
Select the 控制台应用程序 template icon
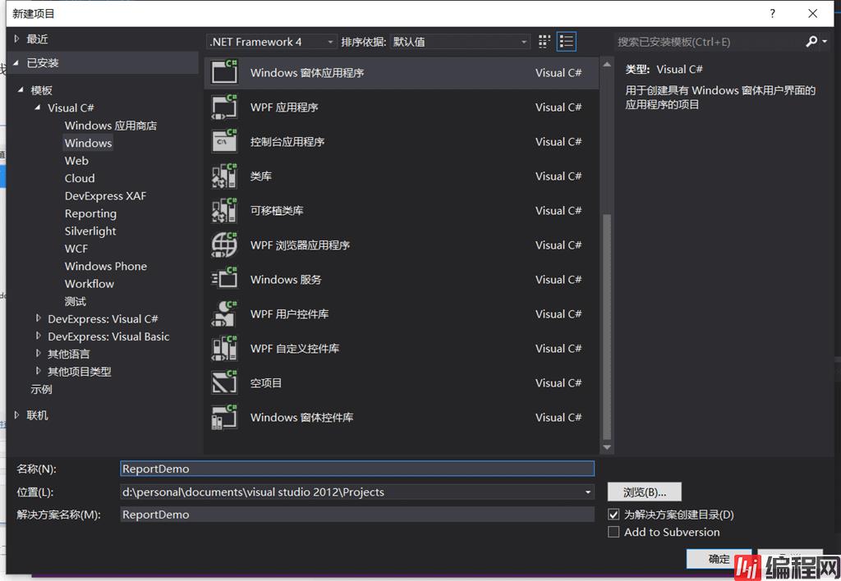(x=224, y=142)
